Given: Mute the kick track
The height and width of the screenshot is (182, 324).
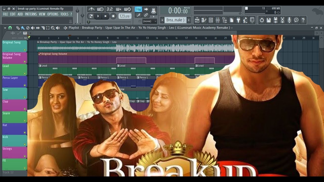Looking at the screenshot, I should (25, 145).
